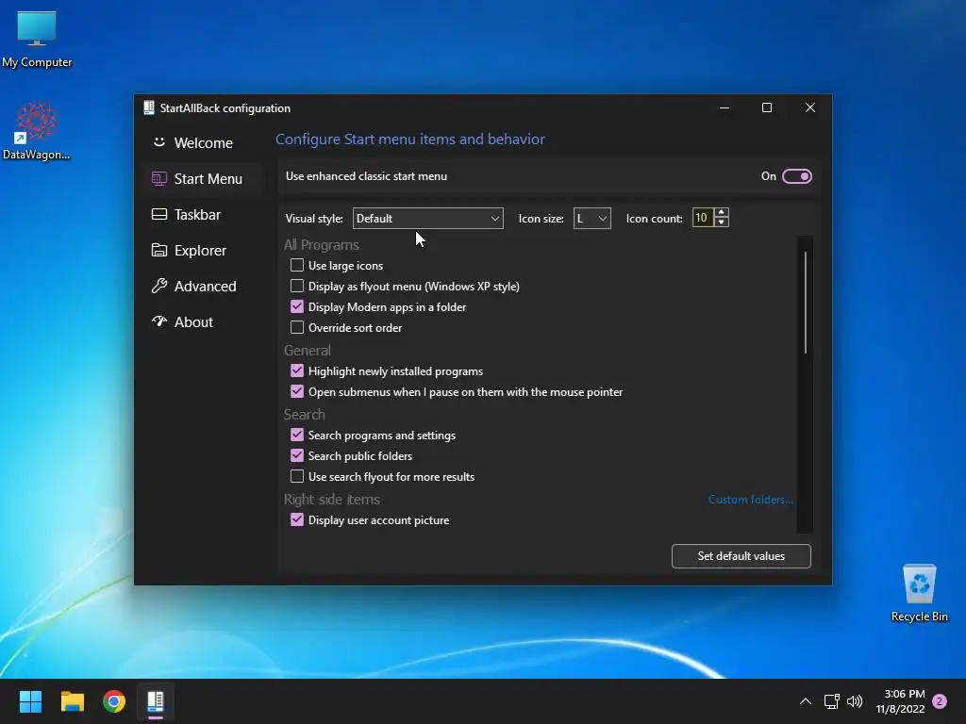The image size is (966, 724).
Task: Enable Override sort order checkbox
Action: (x=297, y=327)
